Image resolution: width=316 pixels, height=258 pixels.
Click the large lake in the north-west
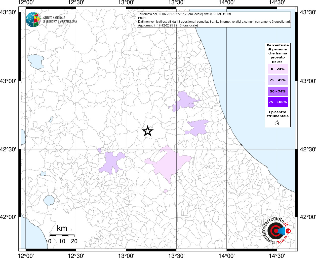pyautogui.click(x=35, y=62)
